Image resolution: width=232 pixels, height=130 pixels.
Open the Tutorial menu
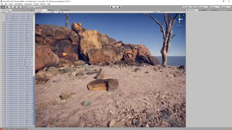[36, 4]
